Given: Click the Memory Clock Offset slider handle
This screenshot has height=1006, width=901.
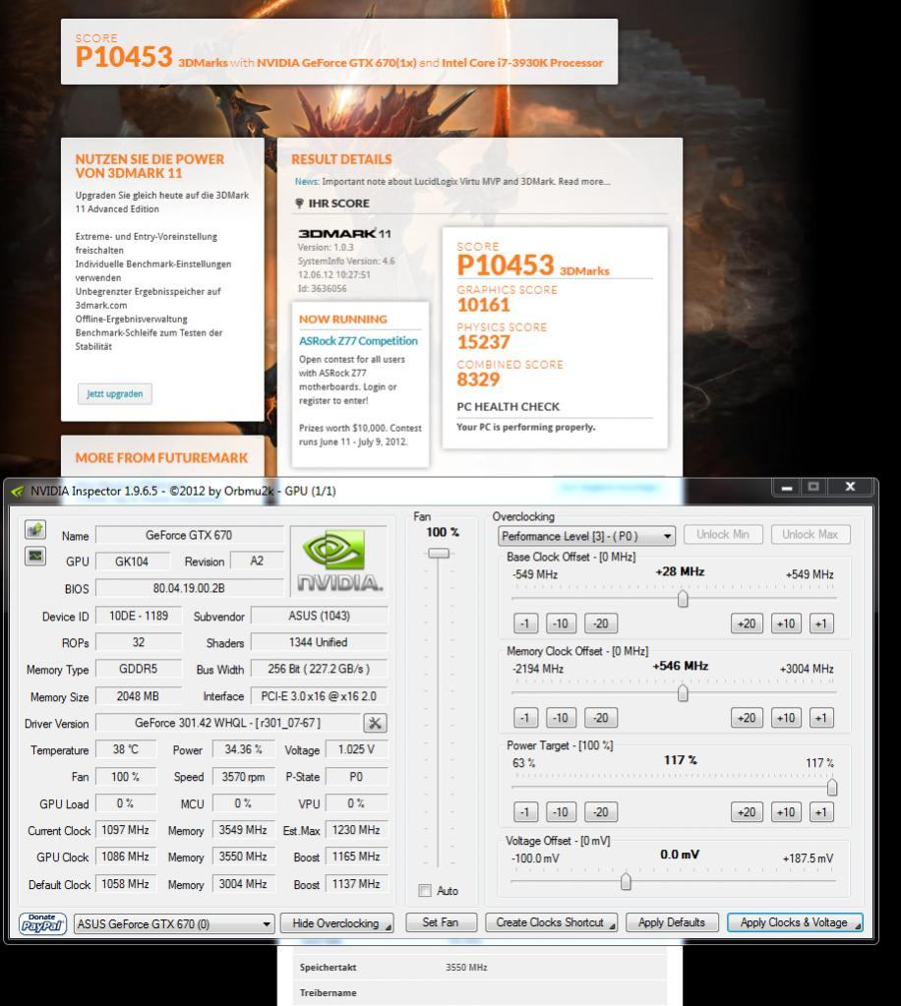Looking at the screenshot, I should pyautogui.click(x=683, y=693).
